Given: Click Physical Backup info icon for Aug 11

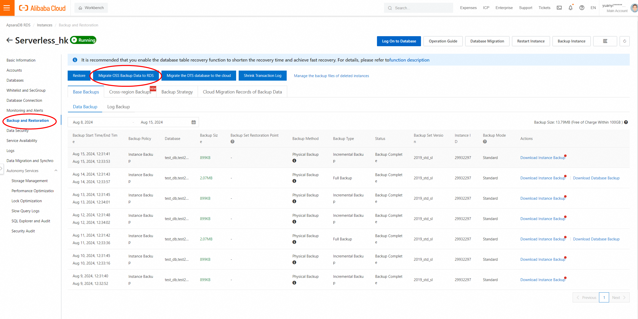Looking at the screenshot, I should 294,242.
